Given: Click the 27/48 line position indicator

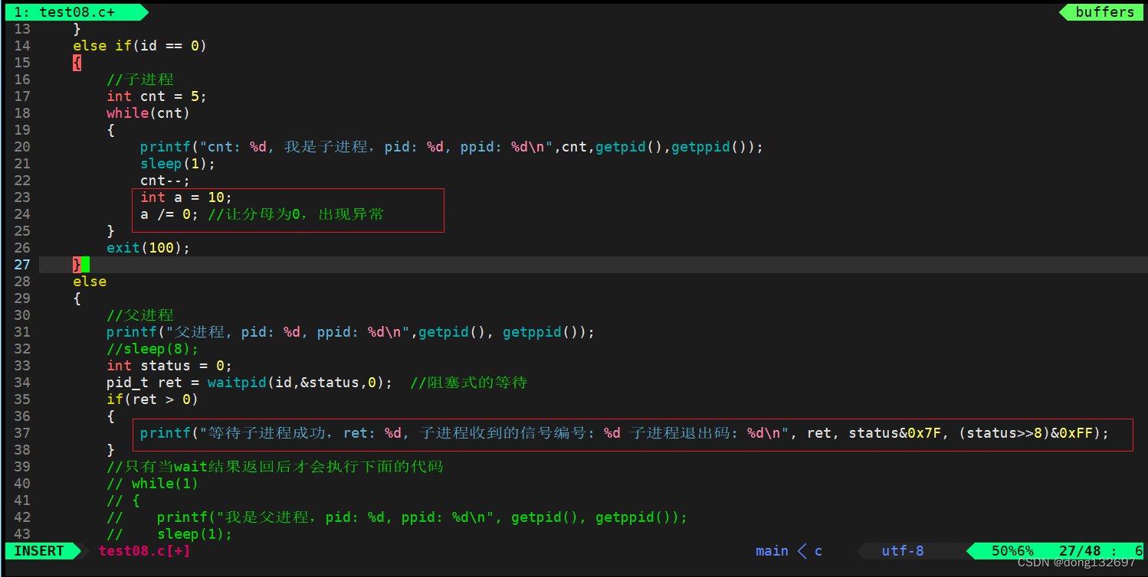Looking at the screenshot, I should 1080,551.
